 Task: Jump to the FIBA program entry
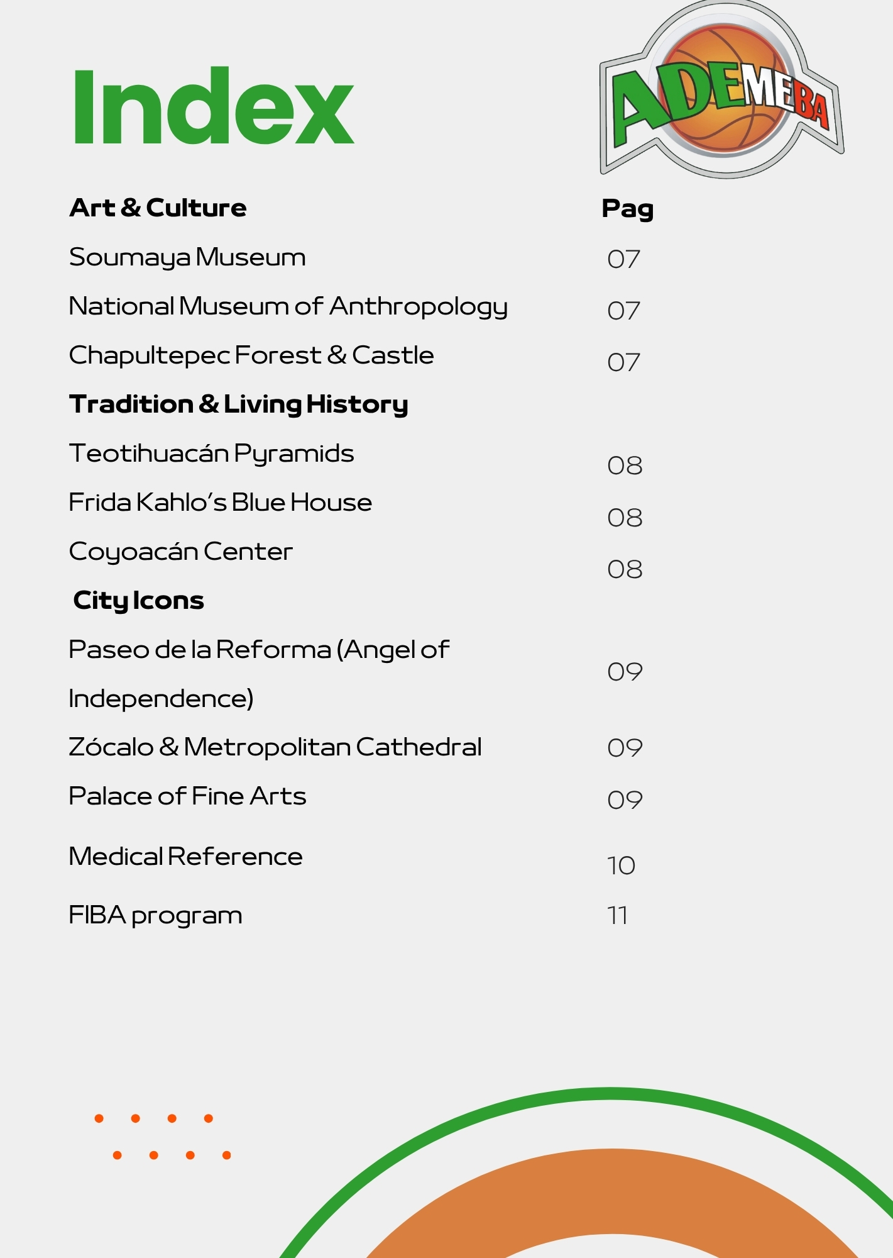pyautogui.click(x=155, y=915)
